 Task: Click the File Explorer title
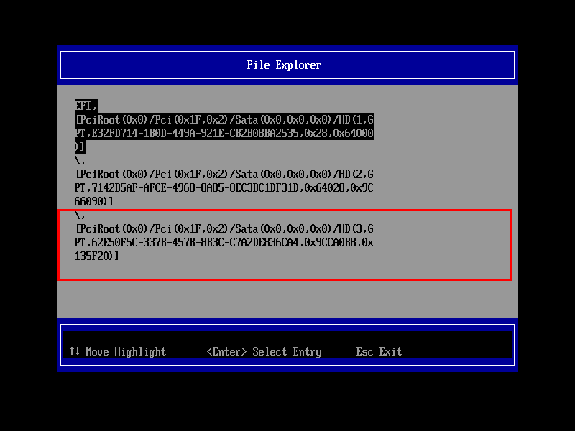click(x=284, y=65)
